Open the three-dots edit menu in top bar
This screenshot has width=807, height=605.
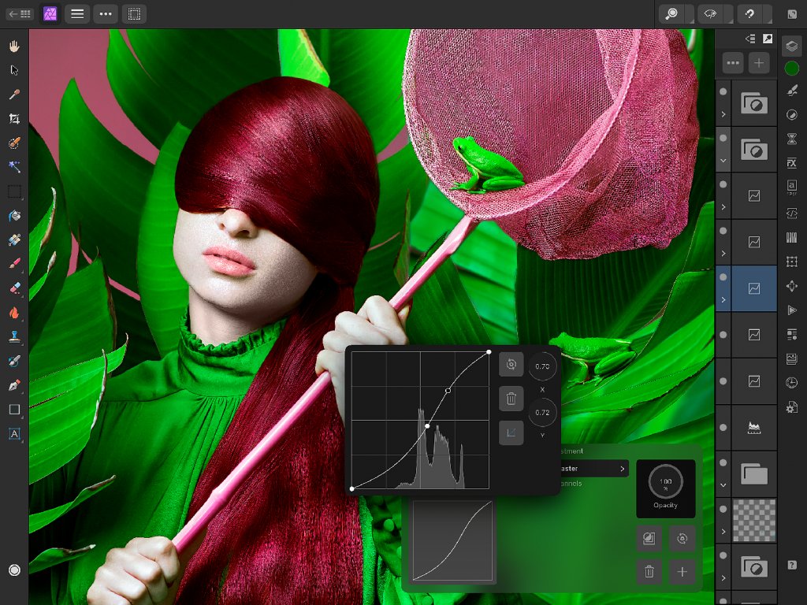[106, 14]
